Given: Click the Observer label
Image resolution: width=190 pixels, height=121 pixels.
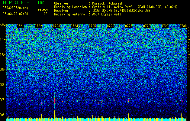Looking at the screenshot, I should pyautogui.click(x=61, y=3).
